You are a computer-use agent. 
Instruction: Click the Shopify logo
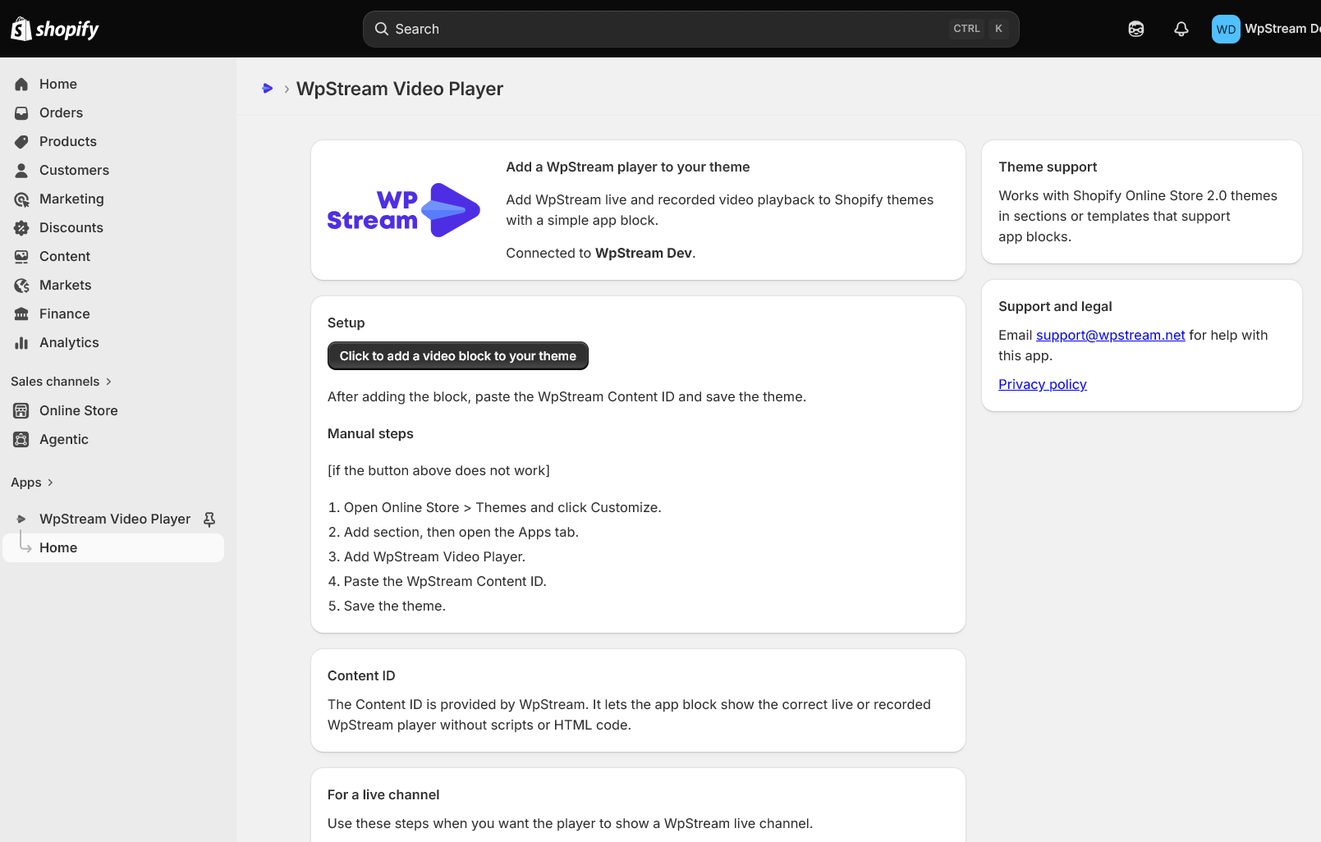point(54,29)
